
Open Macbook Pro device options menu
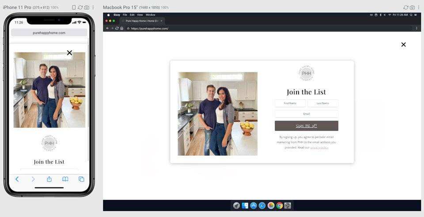(x=418, y=7)
